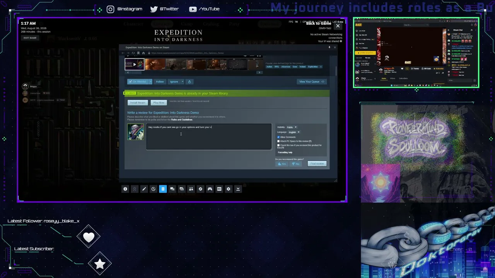Open the Rules and Guidelines link
Screen dimensions: 495x278
point(182,120)
